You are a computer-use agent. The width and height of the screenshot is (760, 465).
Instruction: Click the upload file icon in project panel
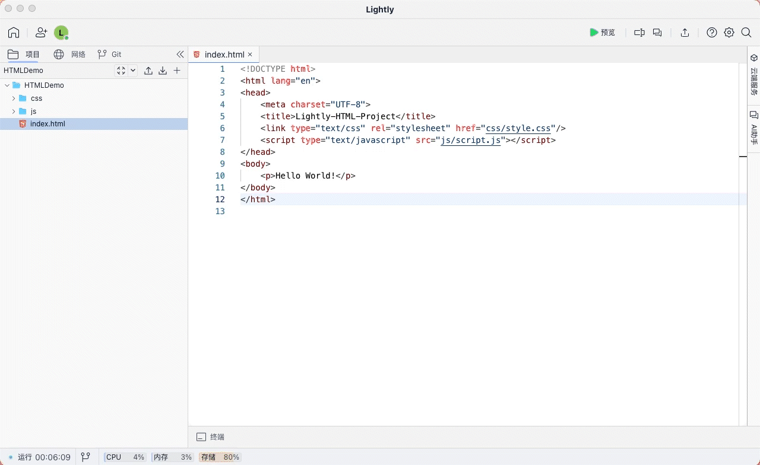coord(148,71)
